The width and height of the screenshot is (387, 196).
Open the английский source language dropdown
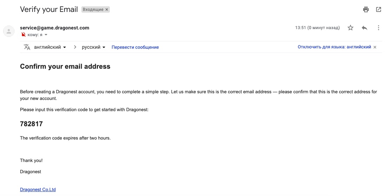[50, 47]
